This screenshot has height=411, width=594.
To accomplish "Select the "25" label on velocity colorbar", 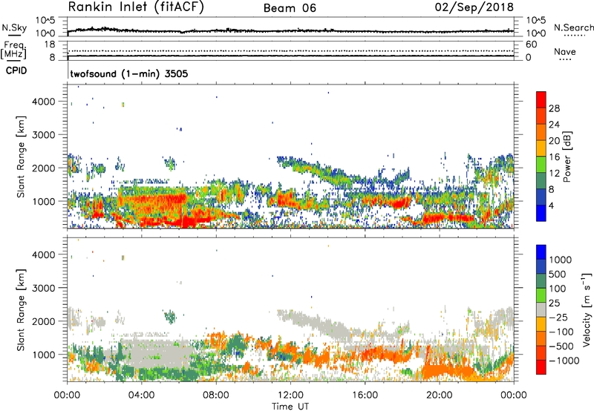I will click(555, 303).
